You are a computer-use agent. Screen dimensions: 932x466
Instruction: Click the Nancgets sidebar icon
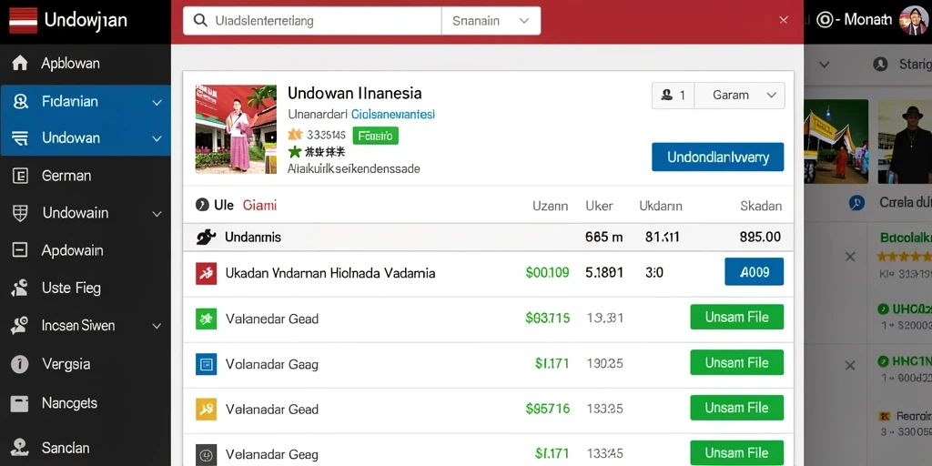[x=20, y=403]
